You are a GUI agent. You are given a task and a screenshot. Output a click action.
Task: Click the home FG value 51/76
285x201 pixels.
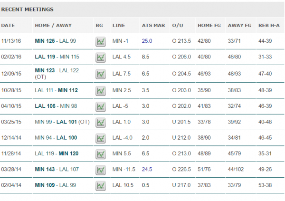[204, 169]
